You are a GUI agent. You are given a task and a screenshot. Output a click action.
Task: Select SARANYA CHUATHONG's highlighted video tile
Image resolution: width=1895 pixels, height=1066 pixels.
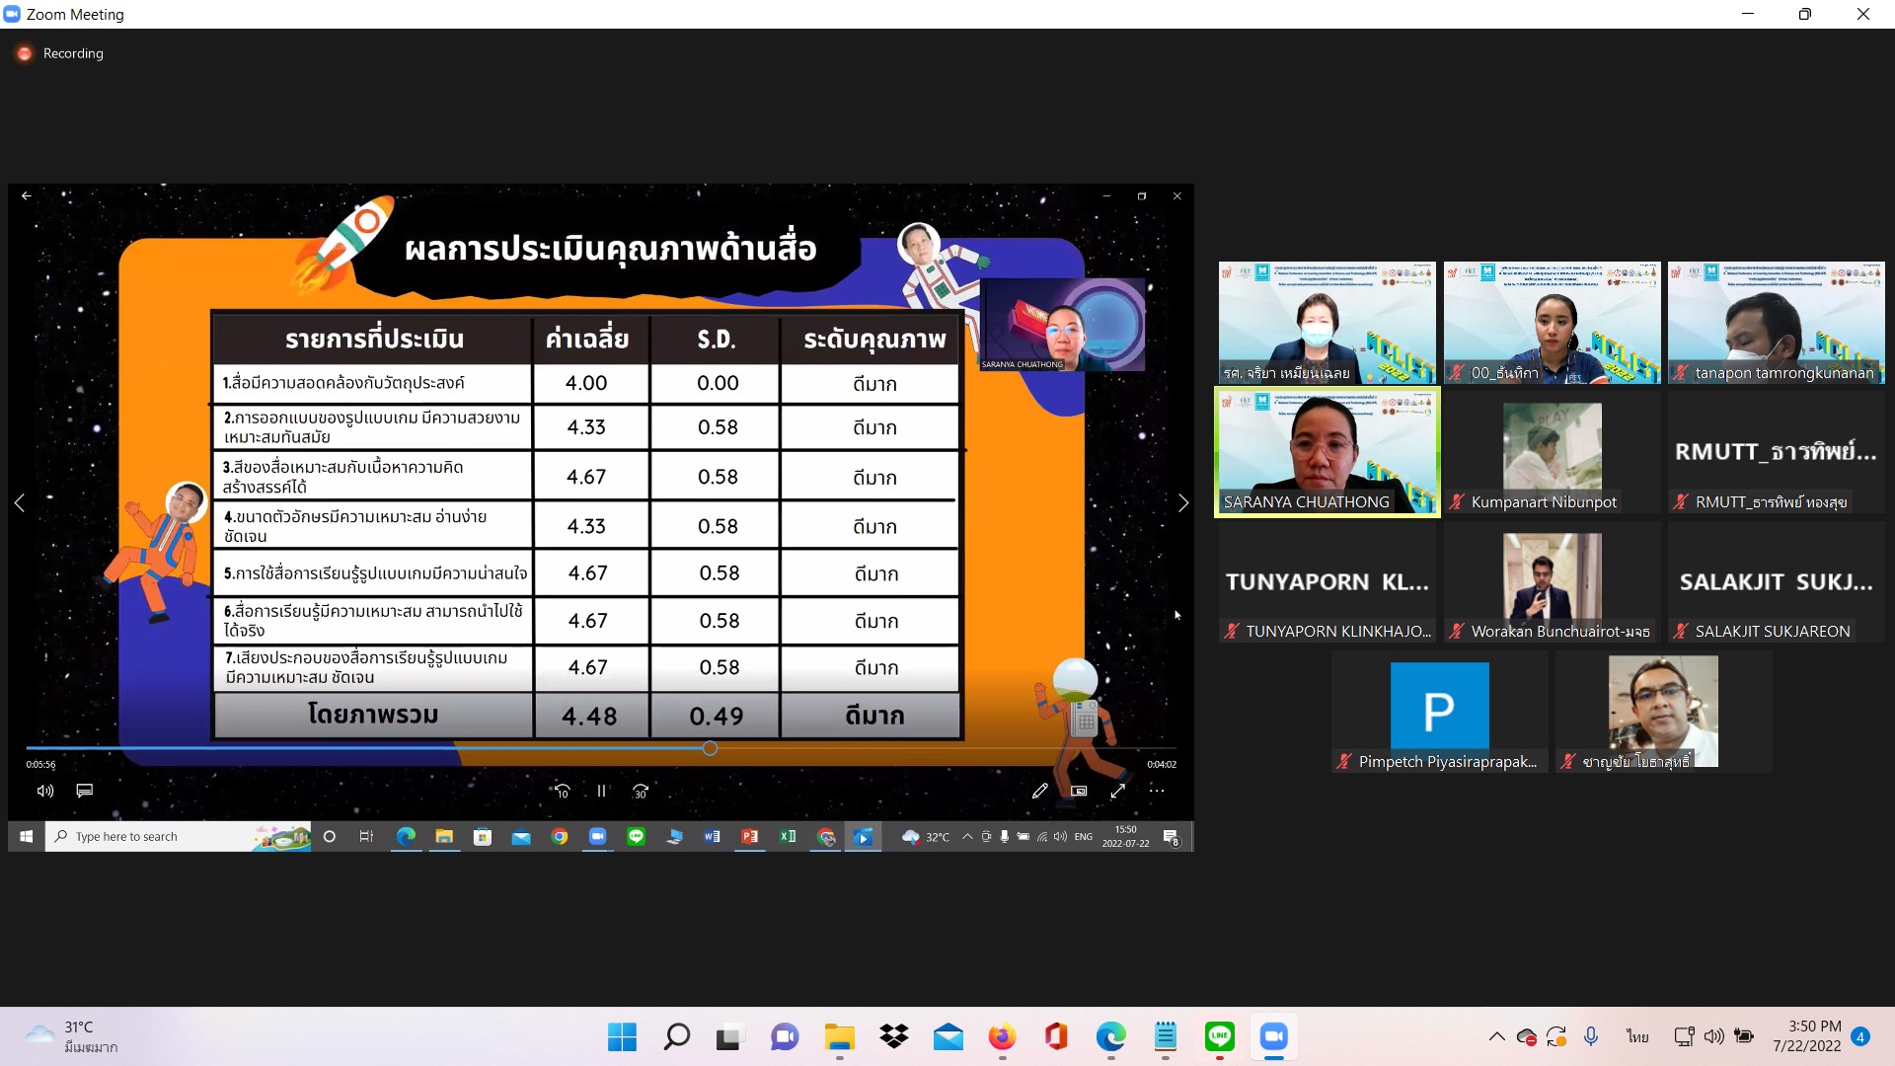[x=1326, y=451]
